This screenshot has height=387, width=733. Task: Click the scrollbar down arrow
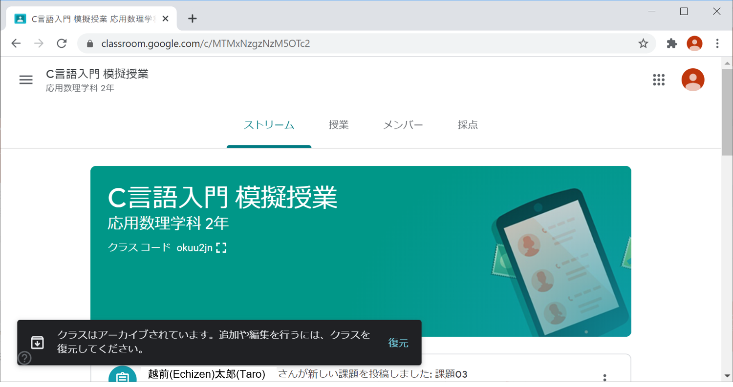point(727,376)
